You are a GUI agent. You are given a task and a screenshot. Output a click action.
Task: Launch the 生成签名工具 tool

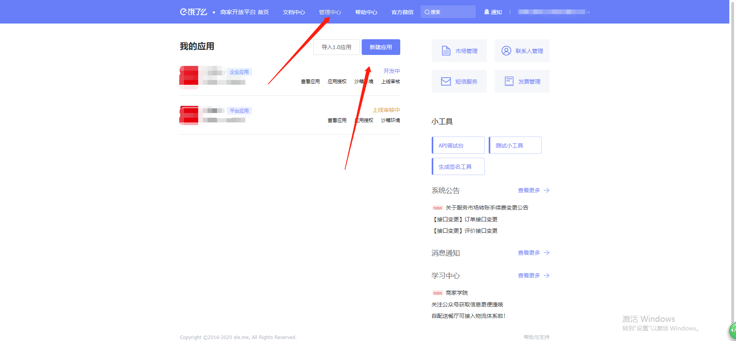click(x=458, y=166)
